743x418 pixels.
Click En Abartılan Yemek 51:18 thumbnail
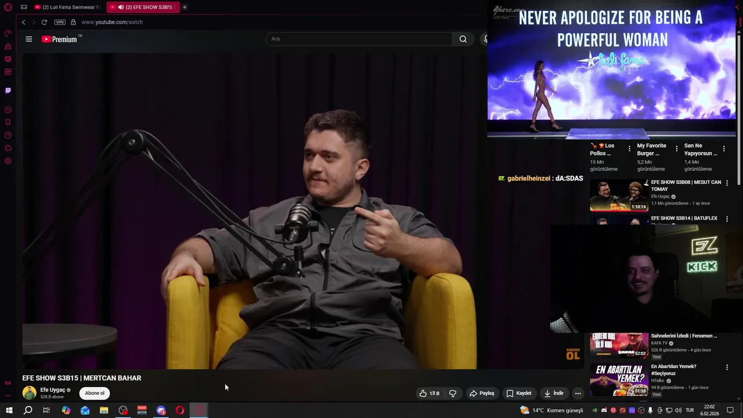pos(619,380)
